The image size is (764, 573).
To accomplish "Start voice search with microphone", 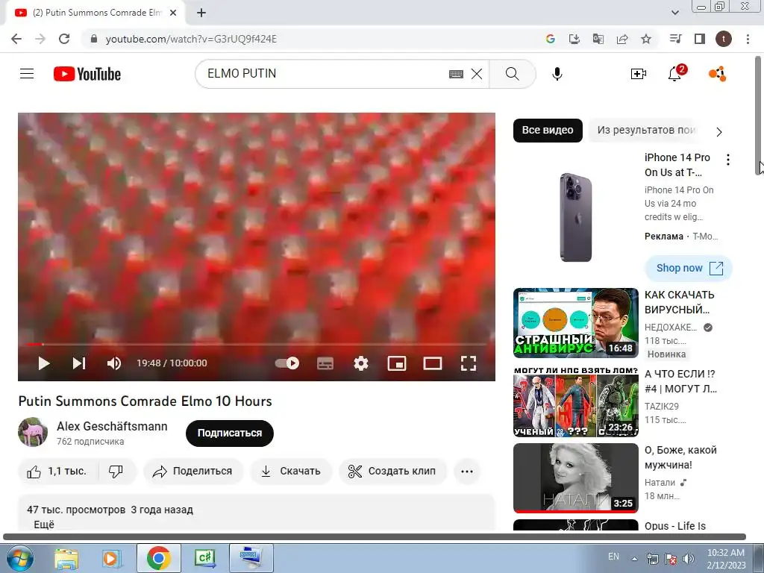I will 557,74.
